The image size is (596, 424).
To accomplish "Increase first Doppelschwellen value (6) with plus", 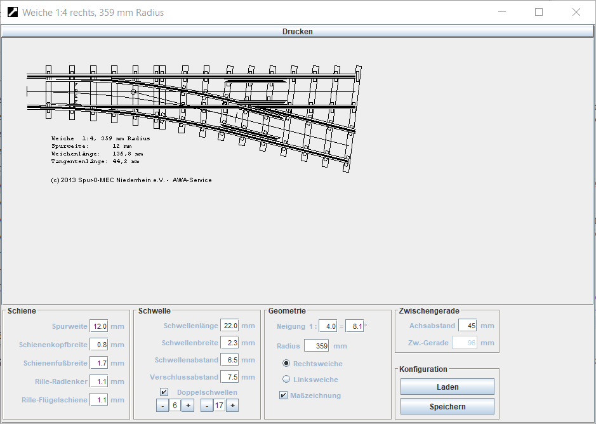I will click(188, 406).
